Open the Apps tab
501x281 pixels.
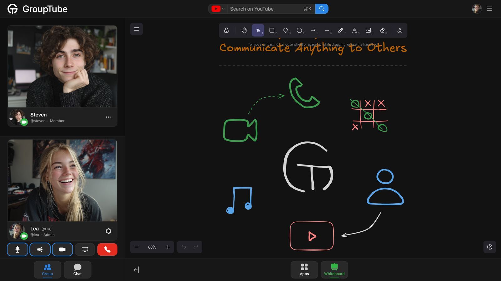[x=304, y=269]
